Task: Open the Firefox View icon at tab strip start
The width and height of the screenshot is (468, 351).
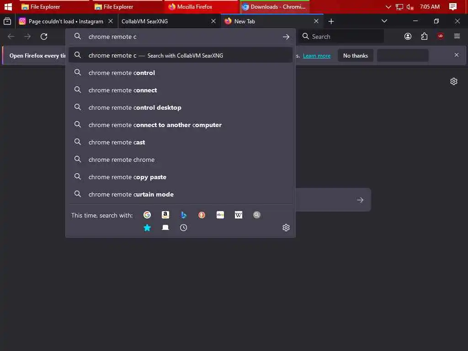Action: click(x=7, y=21)
